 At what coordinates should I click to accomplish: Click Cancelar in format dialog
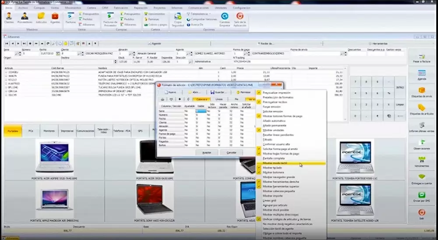click(x=231, y=153)
